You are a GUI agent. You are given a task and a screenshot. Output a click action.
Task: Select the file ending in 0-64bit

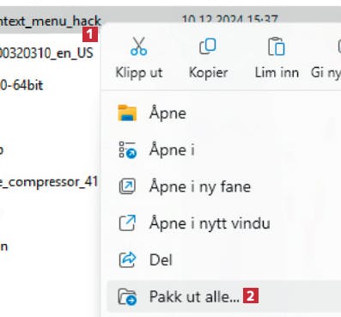[21, 85]
